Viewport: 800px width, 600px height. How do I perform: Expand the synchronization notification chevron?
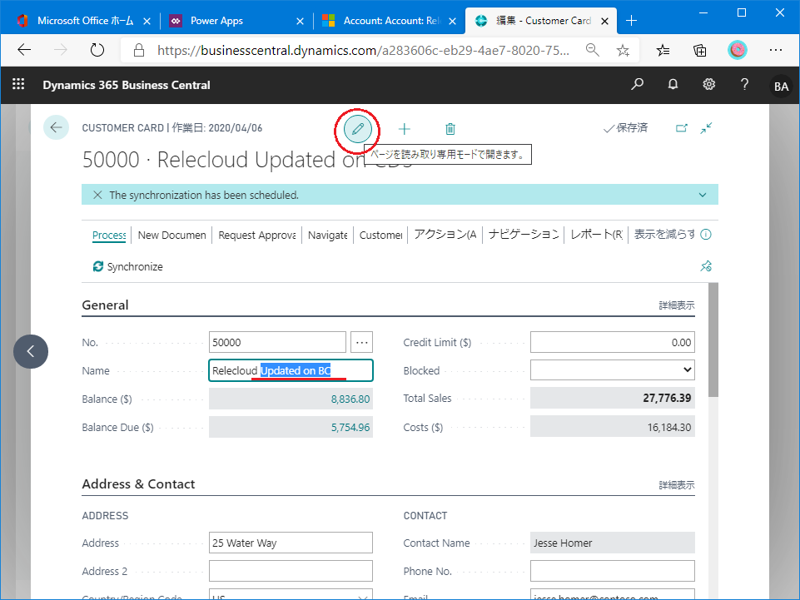pos(703,195)
